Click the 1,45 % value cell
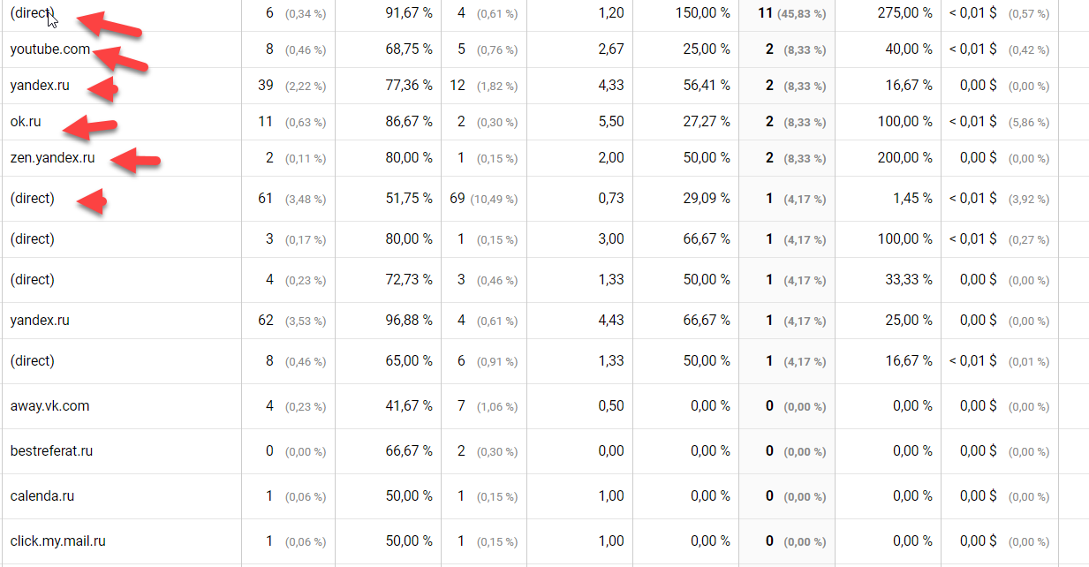1089x567 pixels. click(913, 199)
